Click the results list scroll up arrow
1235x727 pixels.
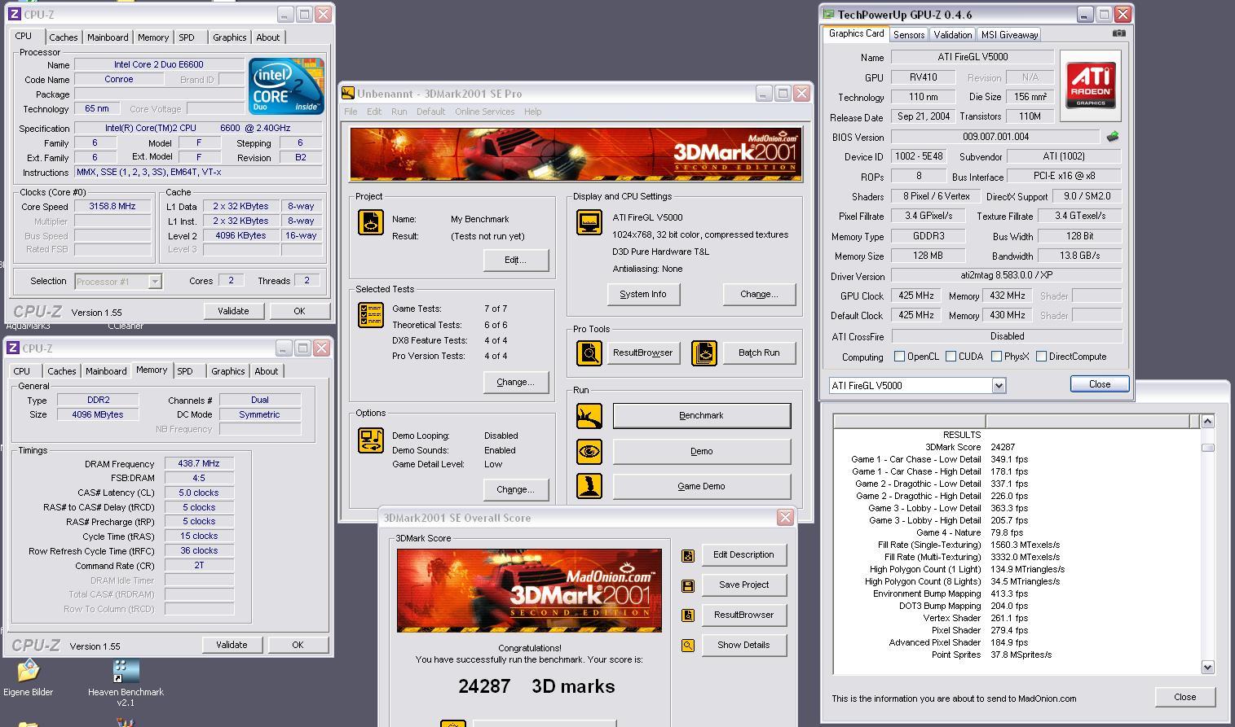click(x=1207, y=421)
